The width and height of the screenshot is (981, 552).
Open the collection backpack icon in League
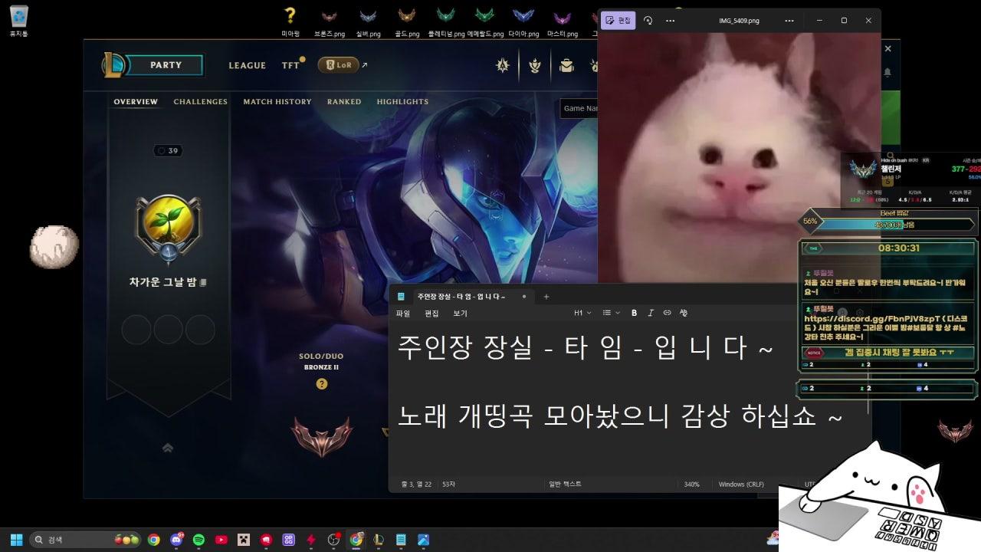coord(566,65)
